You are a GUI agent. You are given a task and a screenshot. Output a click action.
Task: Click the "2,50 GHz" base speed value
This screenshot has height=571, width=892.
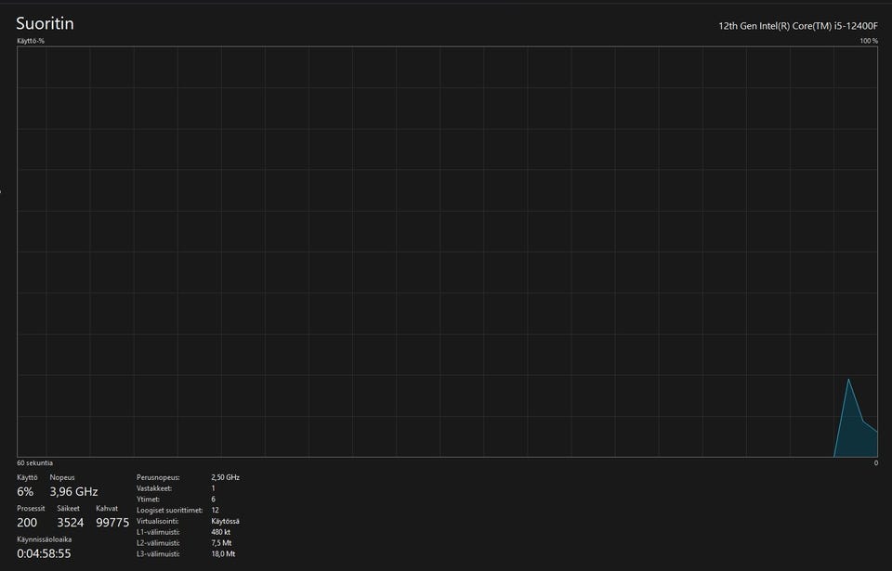coord(225,478)
